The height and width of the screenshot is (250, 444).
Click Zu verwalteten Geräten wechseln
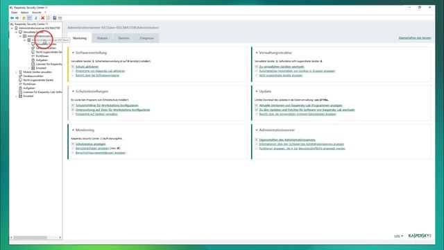coord(282,67)
